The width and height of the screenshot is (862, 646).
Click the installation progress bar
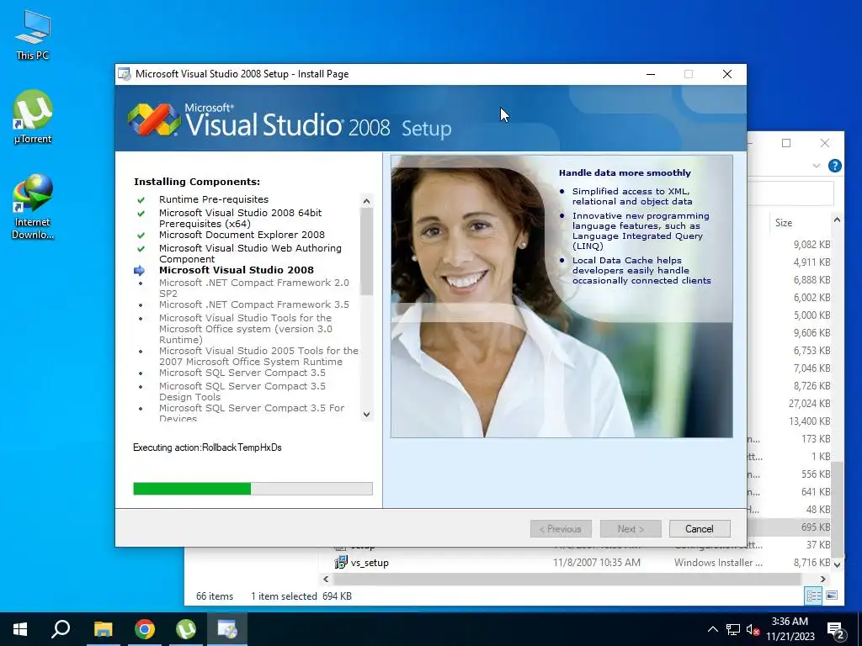coord(253,489)
